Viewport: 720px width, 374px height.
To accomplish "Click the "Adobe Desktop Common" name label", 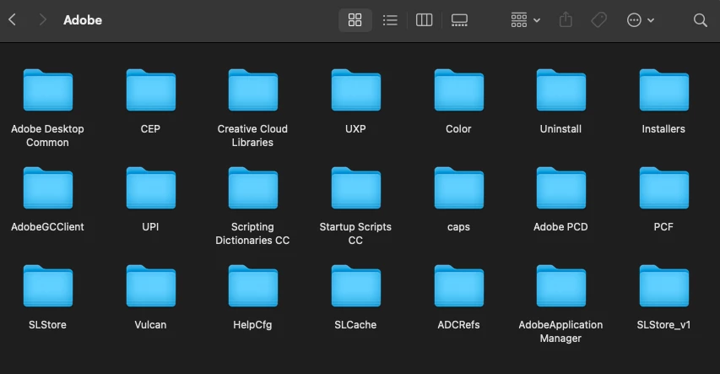I will [48, 136].
